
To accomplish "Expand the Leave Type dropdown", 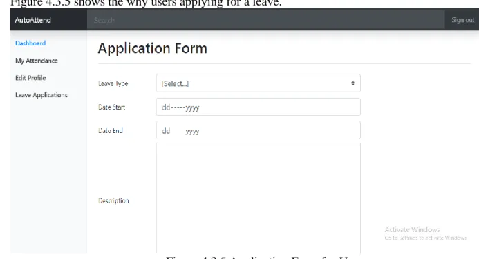I will coord(258,83).
